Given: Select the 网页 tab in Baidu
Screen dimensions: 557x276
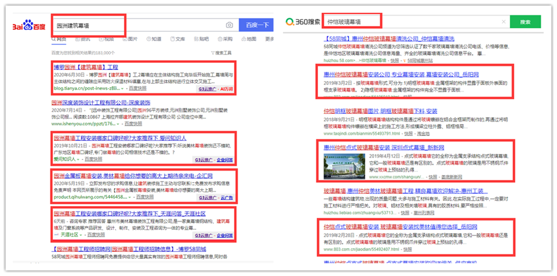Looking at the screenshot, I should point(59,39).
